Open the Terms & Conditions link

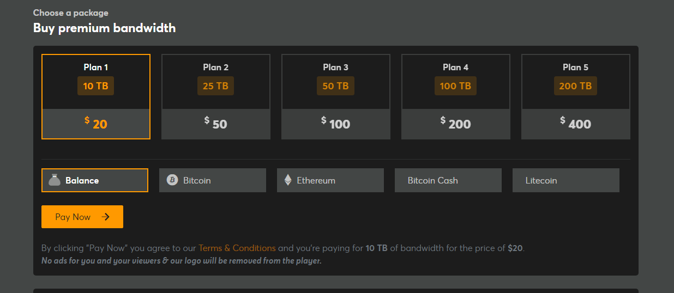(x=237, y=248)
